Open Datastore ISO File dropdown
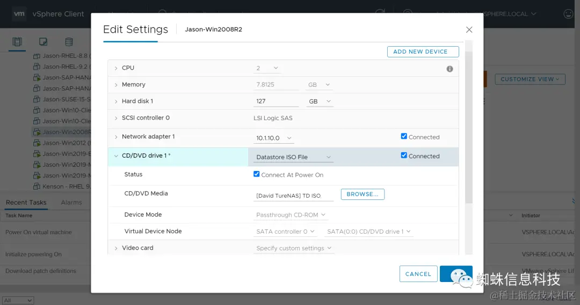This screenshot has width=580, height=305. tap(293, 157)
